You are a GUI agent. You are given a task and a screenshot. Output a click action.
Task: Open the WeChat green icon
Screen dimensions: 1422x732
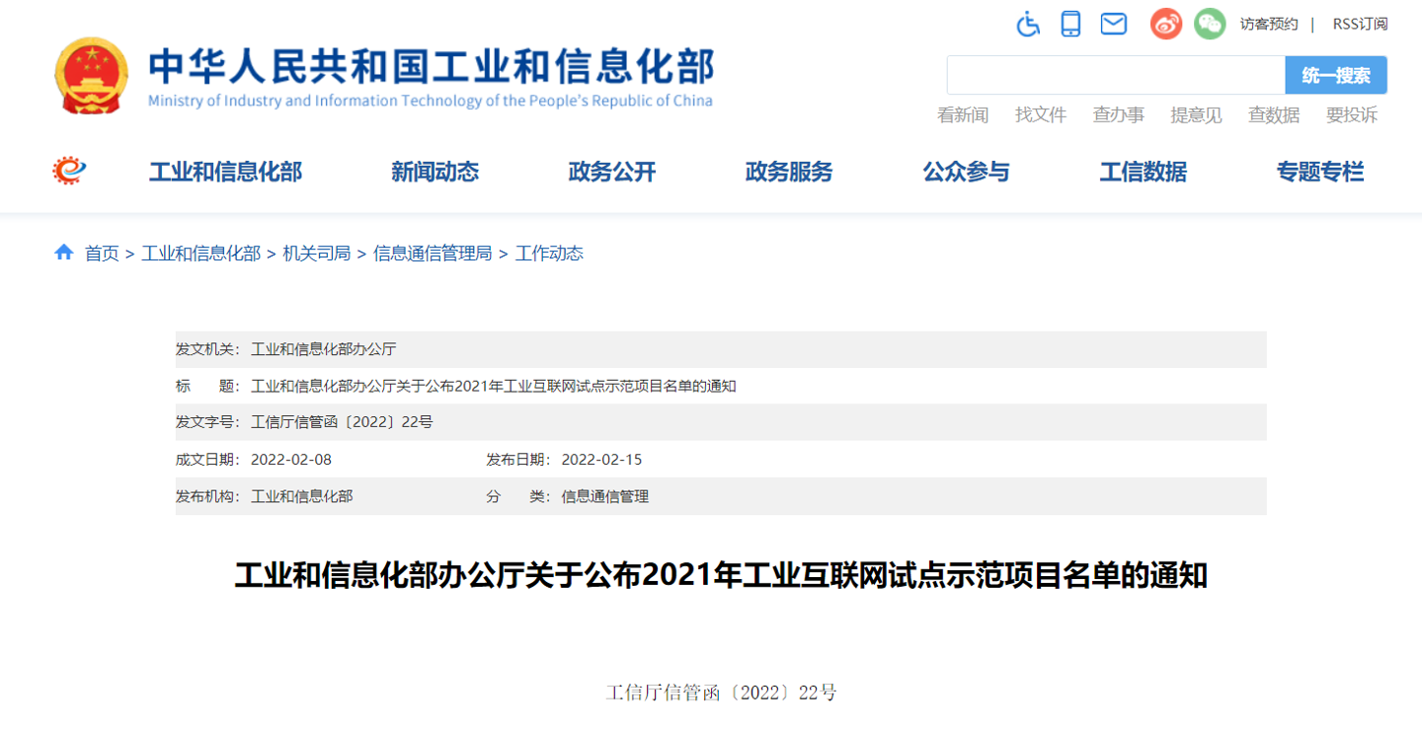click(1210, 24)
